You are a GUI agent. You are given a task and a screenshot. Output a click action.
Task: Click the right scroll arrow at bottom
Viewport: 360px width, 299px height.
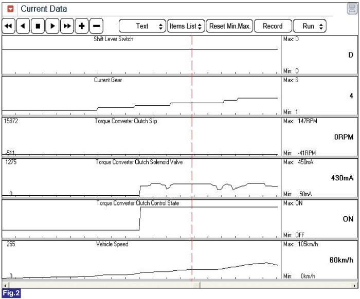tap(354, 285)
